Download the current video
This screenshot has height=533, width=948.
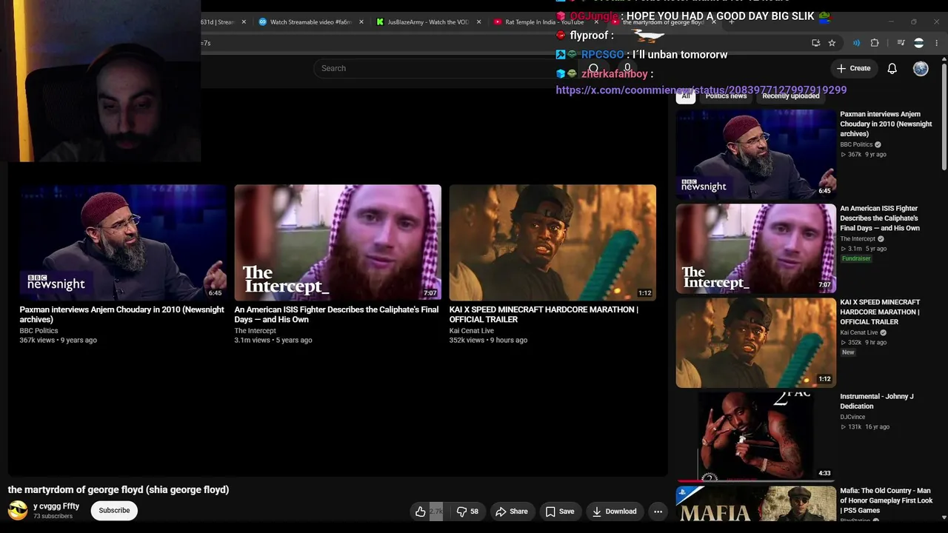tap(614, 512)
